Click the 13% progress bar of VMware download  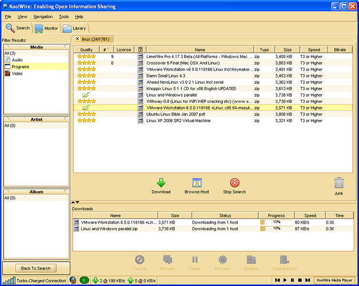(x=276, y=222)
